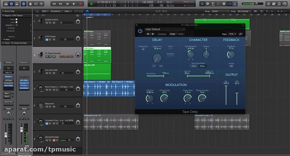Image resolution: width=290 pixels, height=156 pixels.
Task: Collapse the Region: SYN Teaser section
Action: [3, 15]
